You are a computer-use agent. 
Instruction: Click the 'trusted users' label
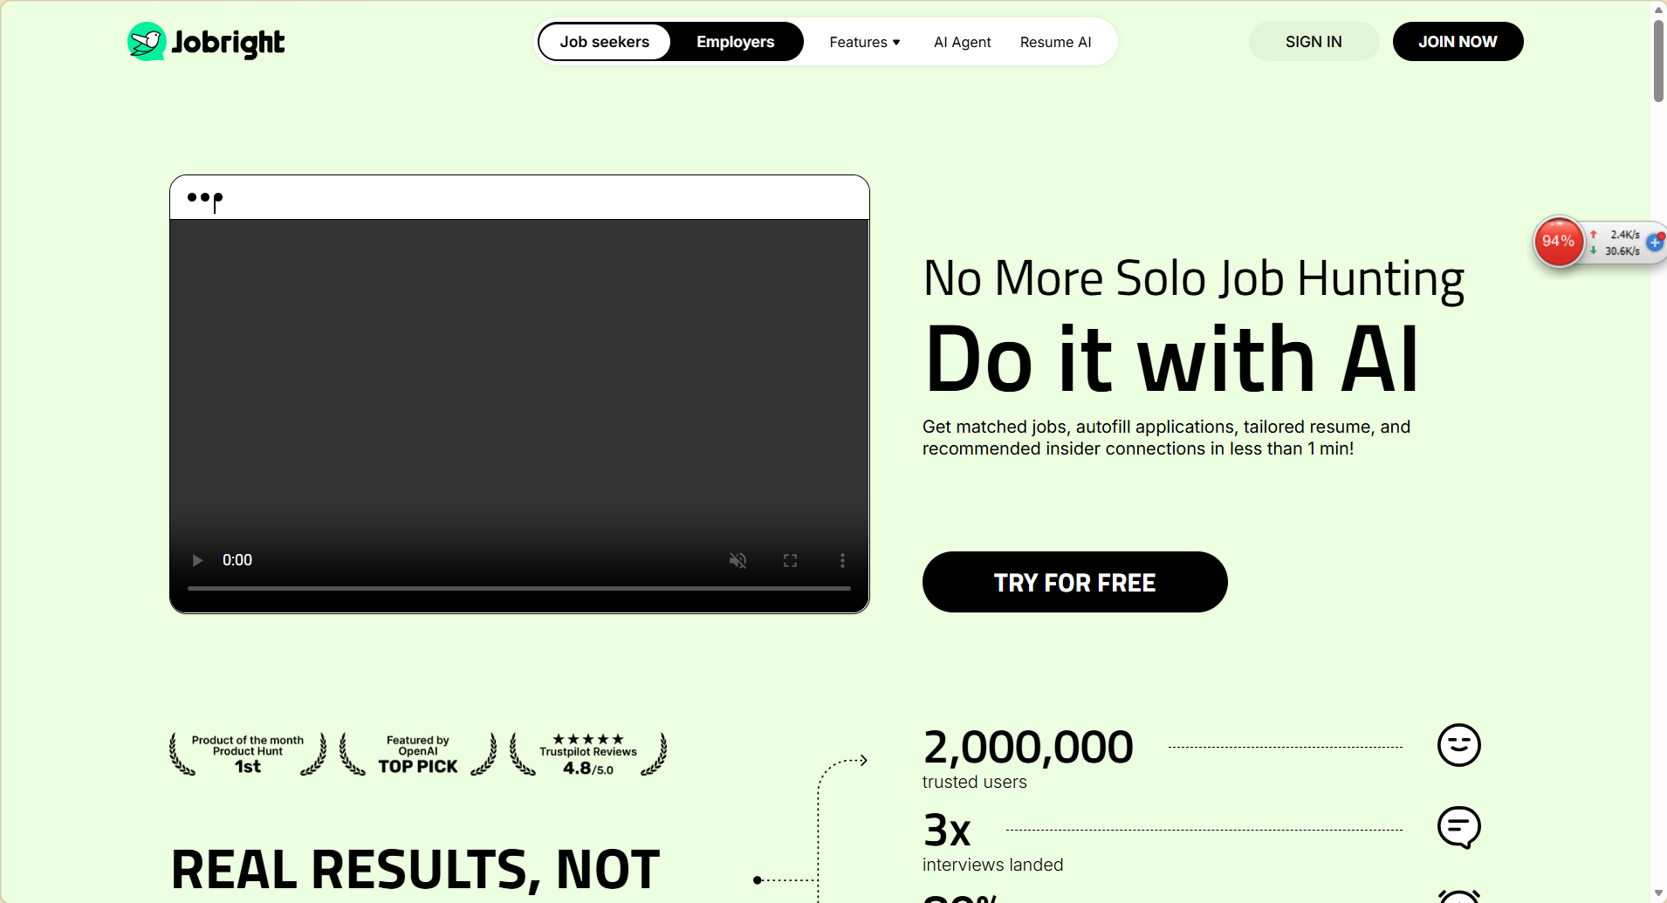click(x=975, y=783)
